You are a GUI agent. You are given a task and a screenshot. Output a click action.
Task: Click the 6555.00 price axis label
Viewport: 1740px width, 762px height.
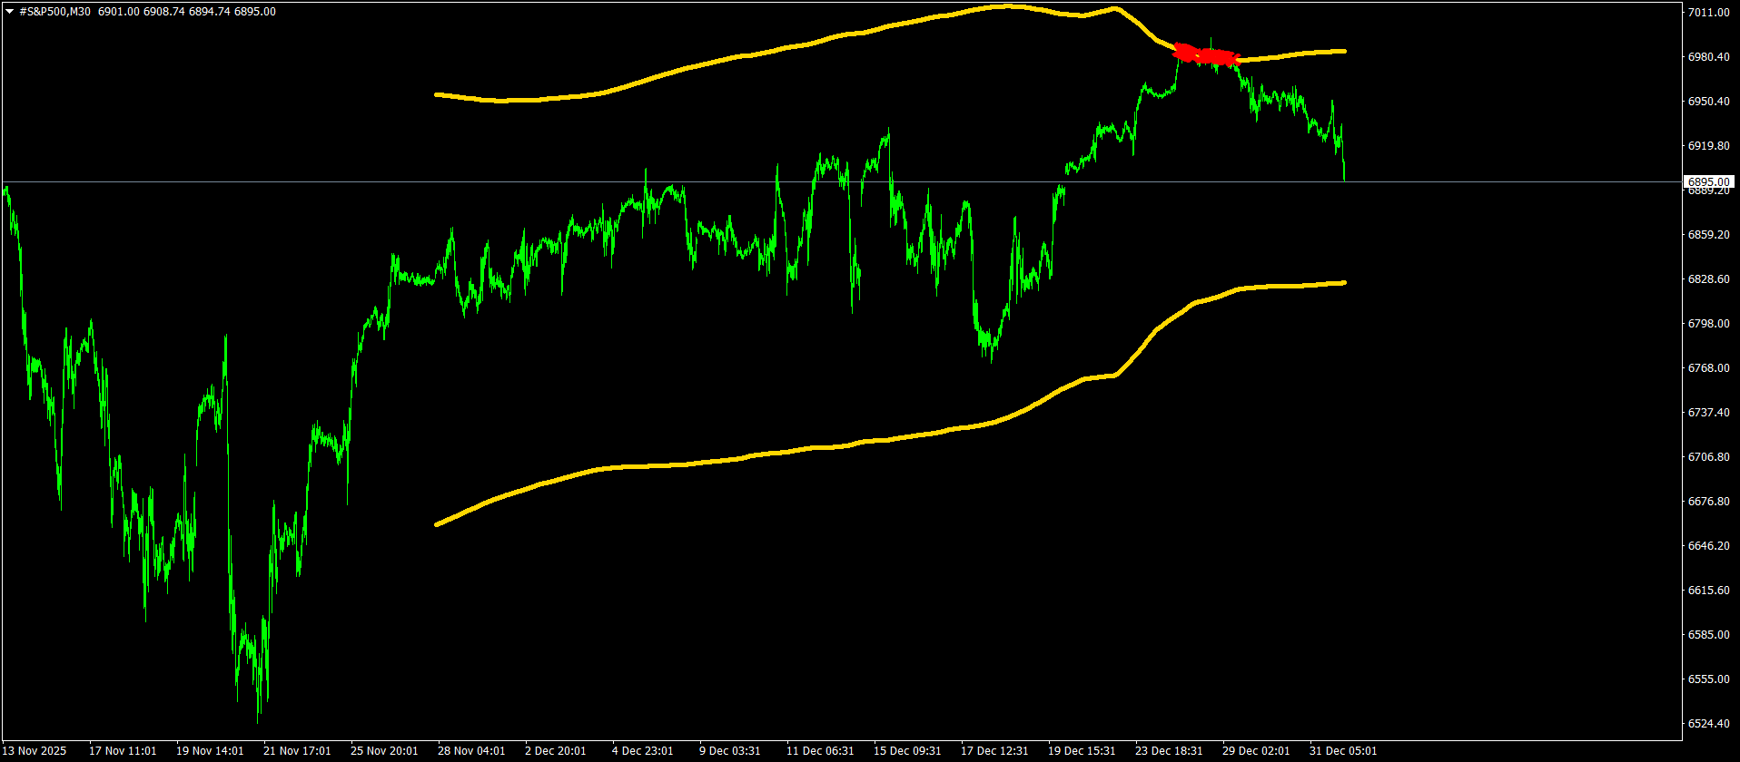click(x=1708, y=679)
